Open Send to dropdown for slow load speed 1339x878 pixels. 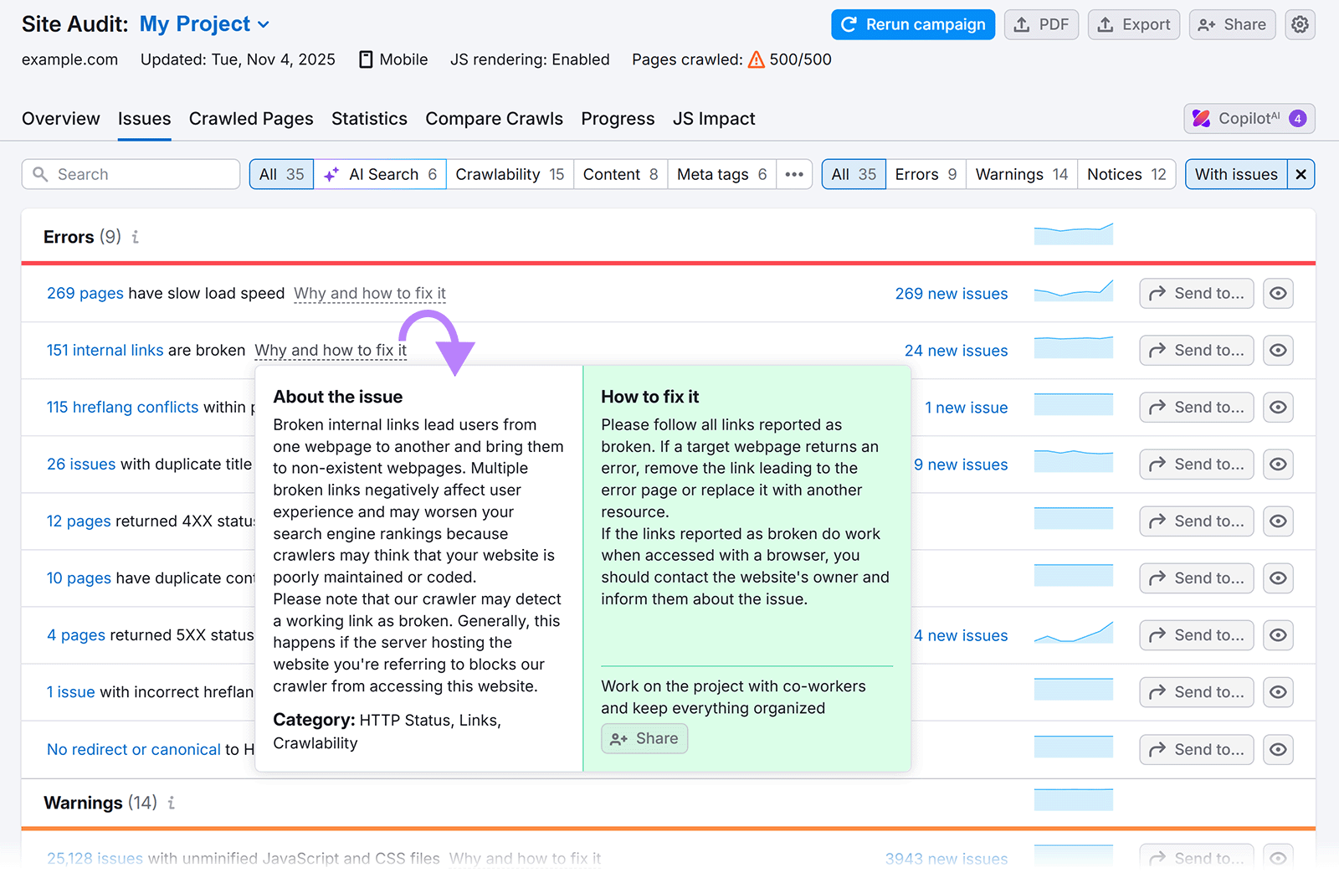coord(1196,293)
